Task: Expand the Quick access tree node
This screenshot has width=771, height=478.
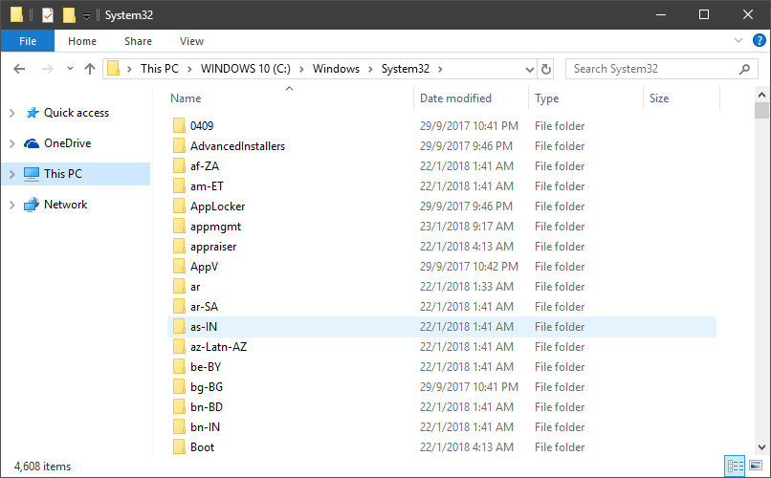Action: coord(12,113)
